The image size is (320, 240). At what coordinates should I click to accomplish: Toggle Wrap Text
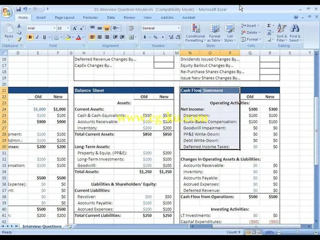pyautogui.click(x=131, y=28)
